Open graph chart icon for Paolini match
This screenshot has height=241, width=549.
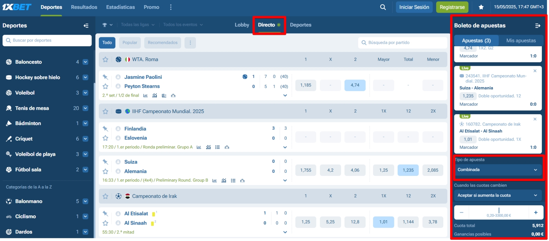click(155, 96)
